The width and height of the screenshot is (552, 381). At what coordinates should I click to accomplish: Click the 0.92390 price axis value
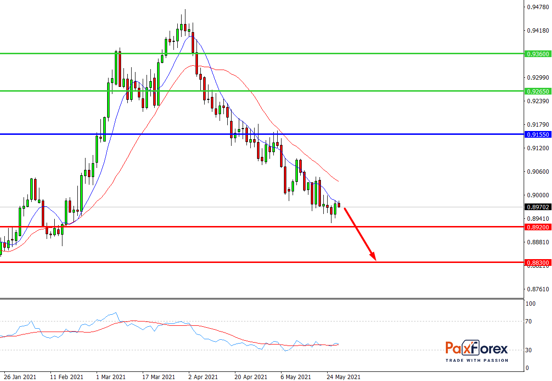click(x=538, y=101)
